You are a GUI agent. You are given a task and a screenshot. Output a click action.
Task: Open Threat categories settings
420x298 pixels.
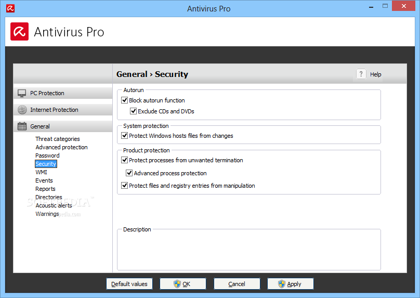pos(58,139)
